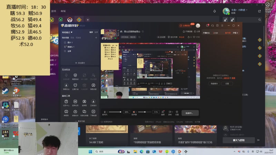Open Microsoft Edge from the taskbar
276x155 pixels.
coord(141,152)
